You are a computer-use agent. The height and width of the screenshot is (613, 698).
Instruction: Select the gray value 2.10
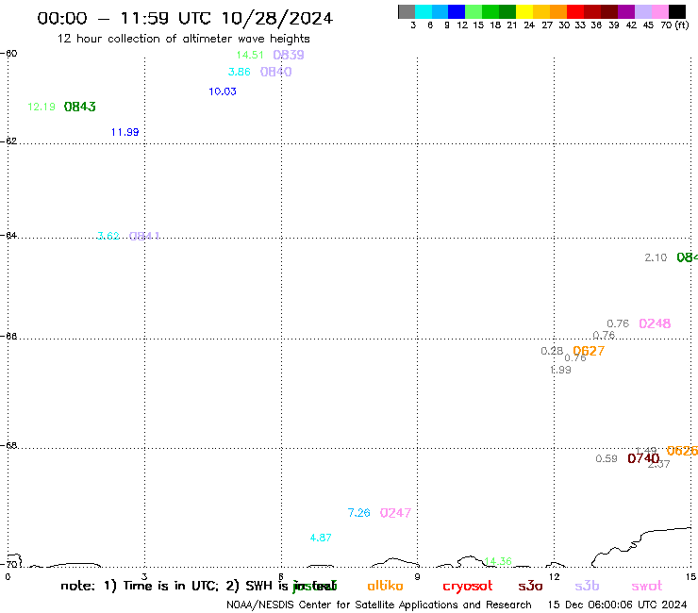(656, 257)
